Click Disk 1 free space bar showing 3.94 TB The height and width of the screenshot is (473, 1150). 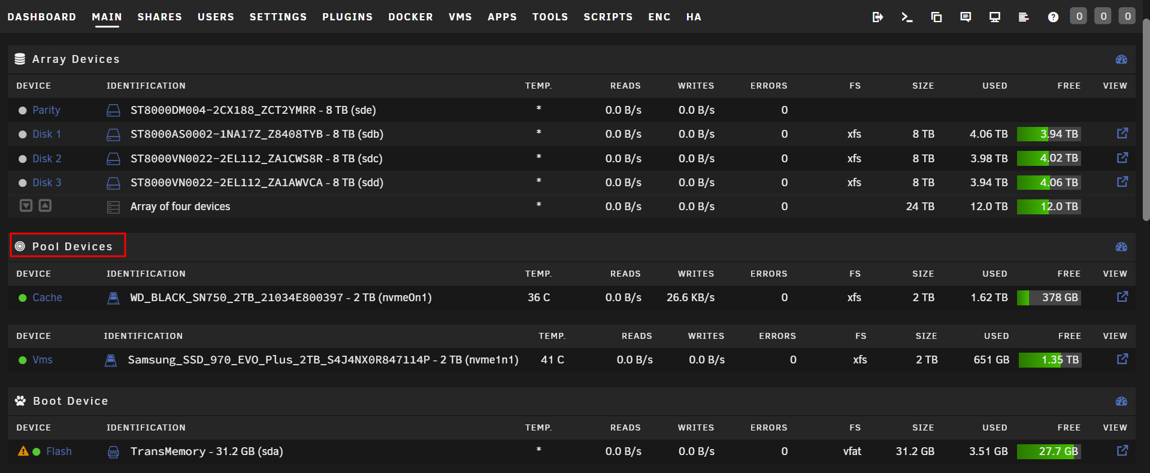[x=1049, y=134]
